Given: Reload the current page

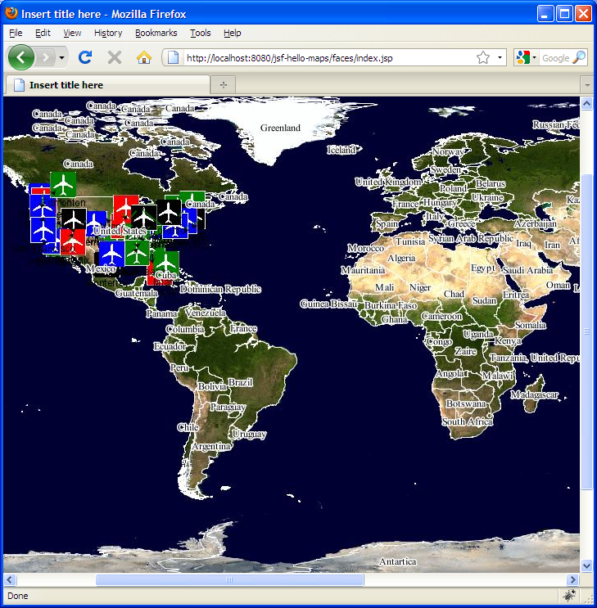Looking at the screenshot, I should 84,57.
